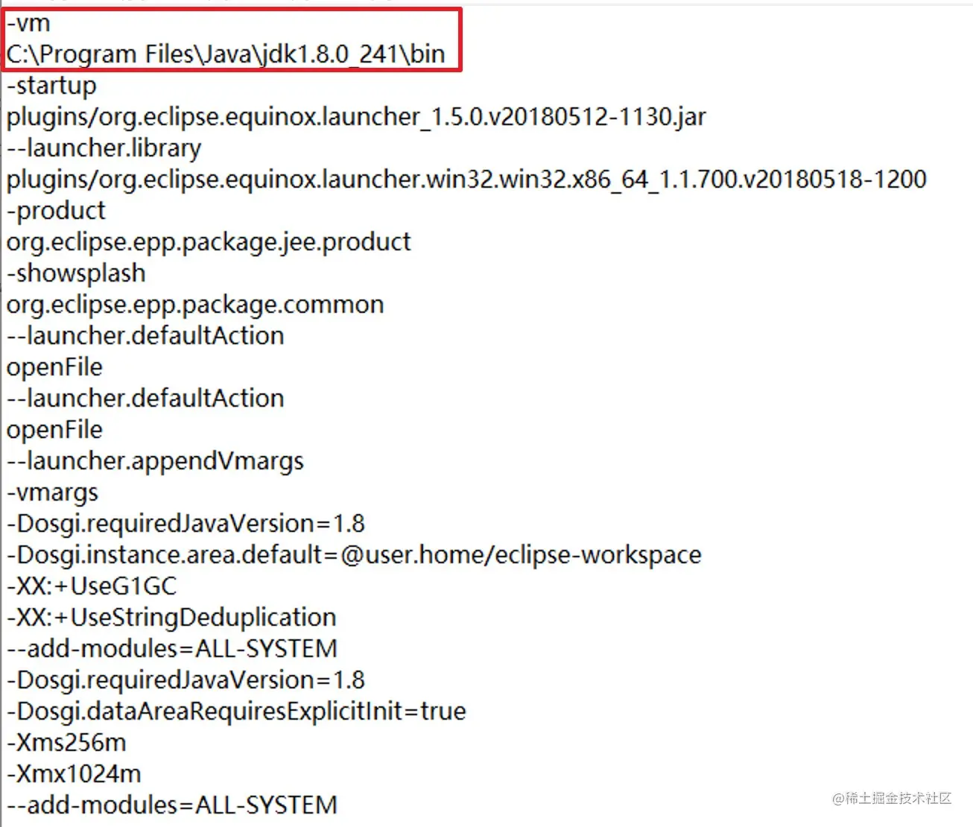Click the "-Dosgi.dataAreaRequiresExplicitInit=true" line
This screenshot has width=973, height=827.
(x=236, y=712)
